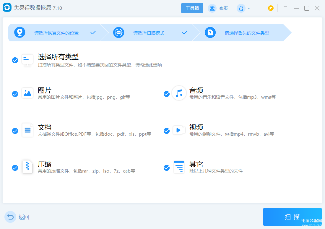Screen dimensions: 325x229
Task: Click the 其它 other files icon
Action: (179, 167)
